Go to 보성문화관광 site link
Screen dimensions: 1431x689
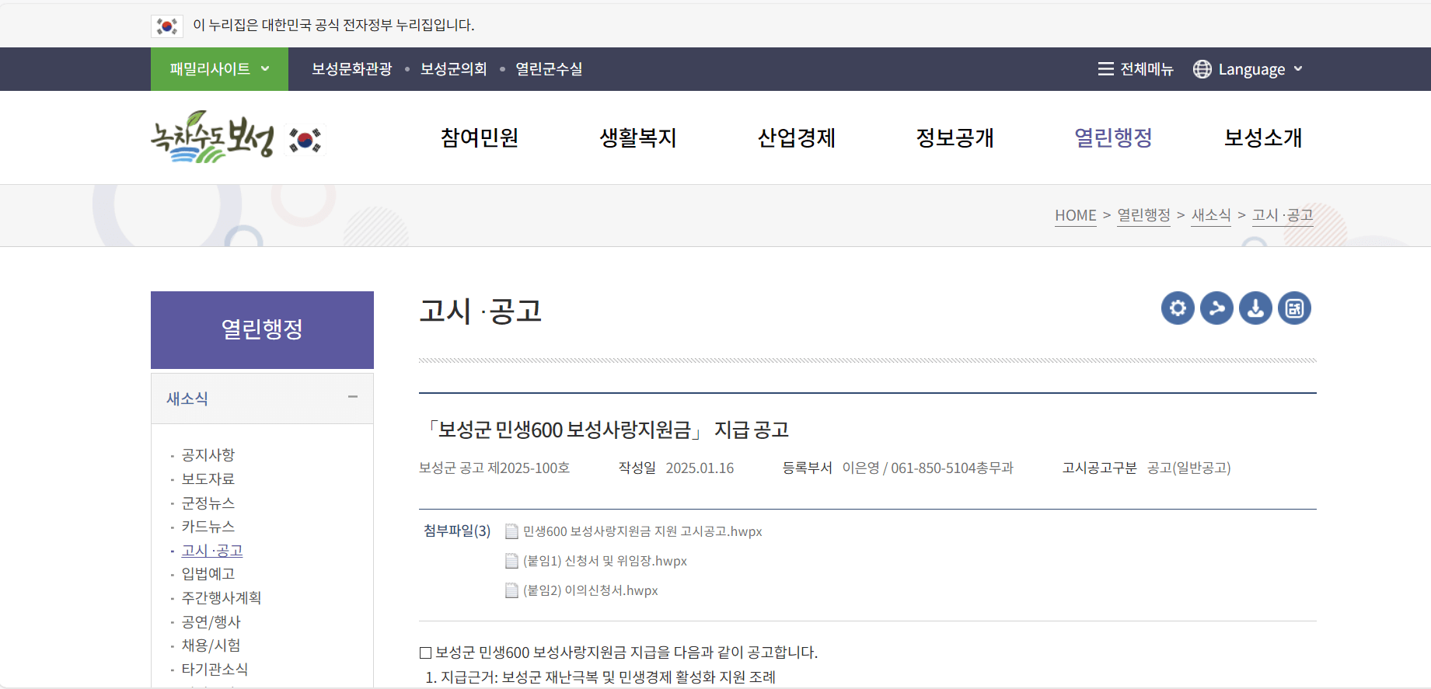352,69
